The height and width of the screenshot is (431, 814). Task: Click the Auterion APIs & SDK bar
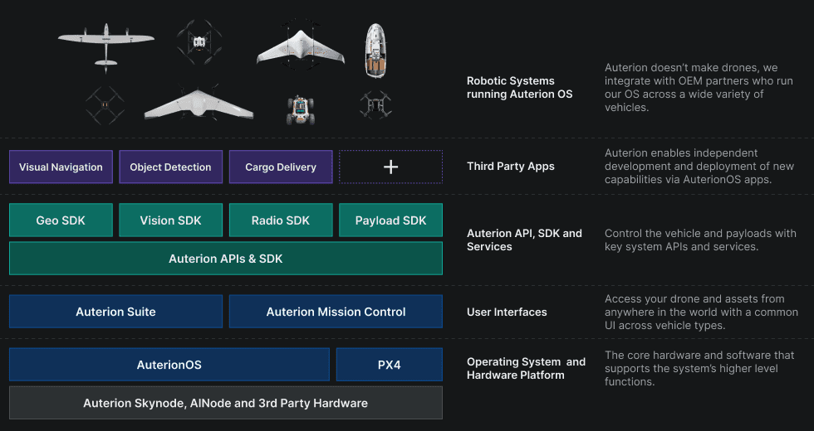tap(226, 259)
